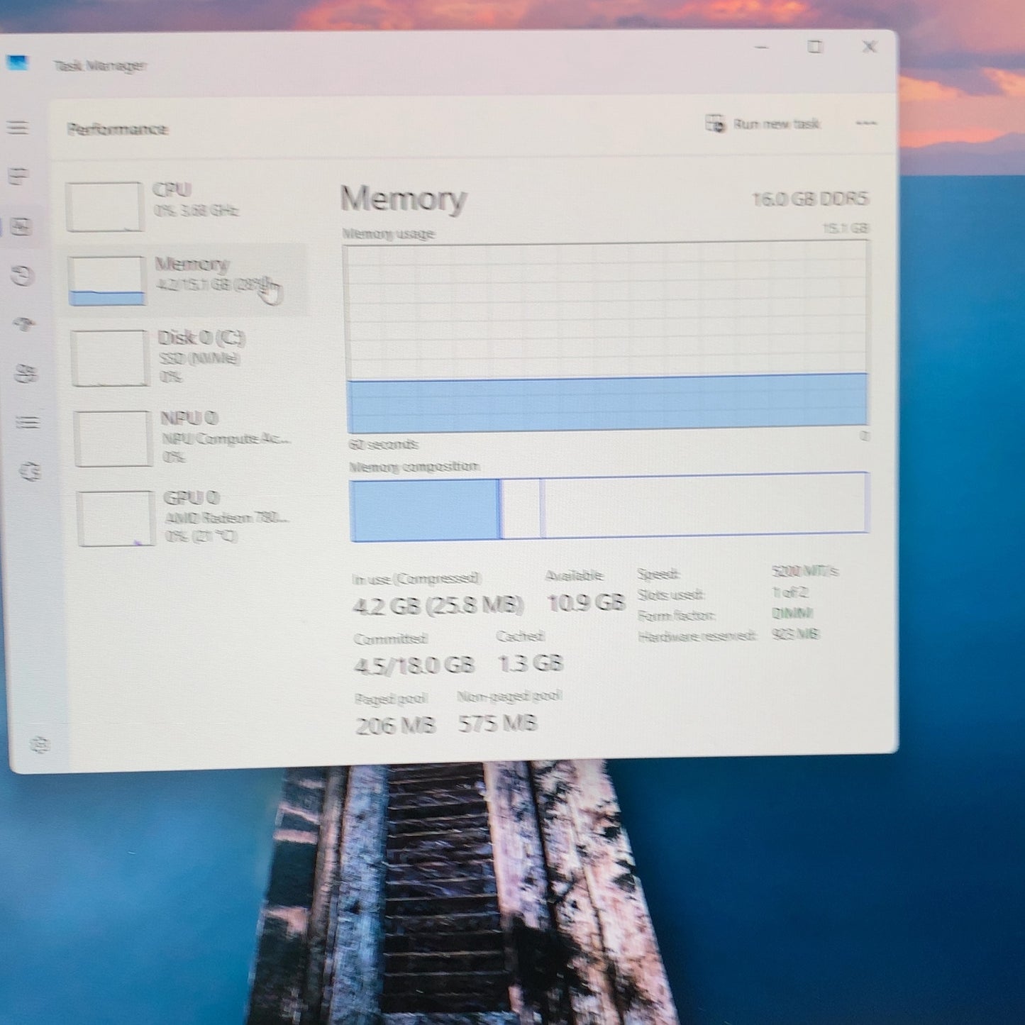Open the hamburger navigation menu
Viewport: 1025px width, 1025px height.
coord(18,128)
